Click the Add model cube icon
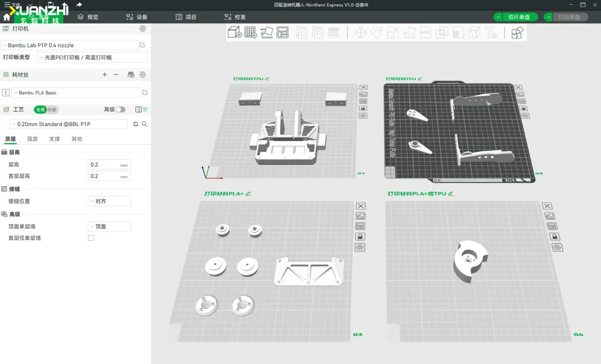Image resolution: width=601 pixels, height=364 pixels. pos(234,32)
